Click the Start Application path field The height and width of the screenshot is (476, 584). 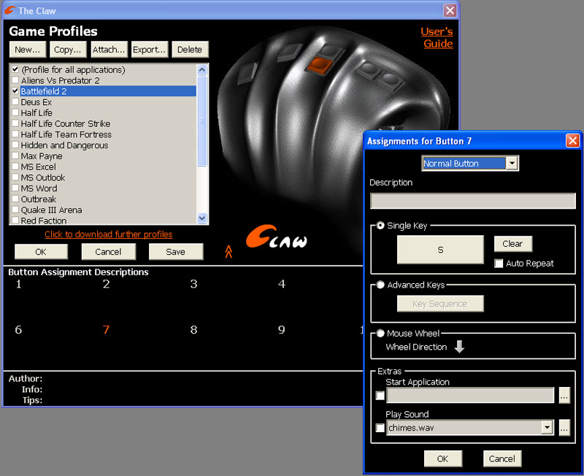[x=470, y=395]
